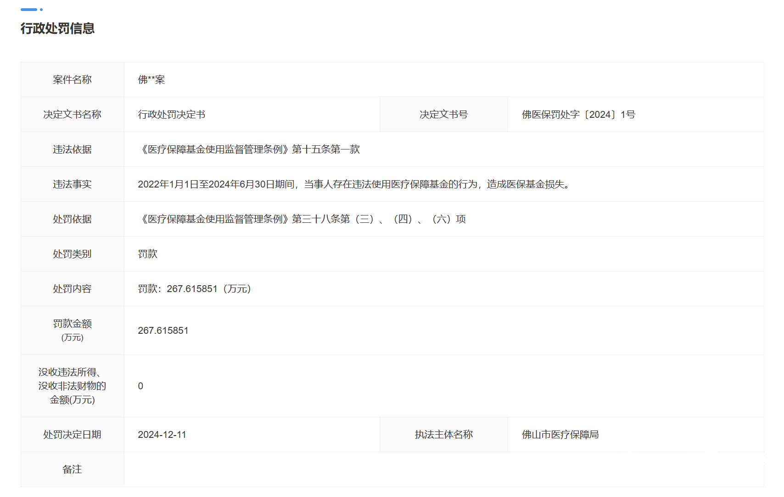
Task: Select the penalty decision date 2024-12-11
Action: click(163, 434)
